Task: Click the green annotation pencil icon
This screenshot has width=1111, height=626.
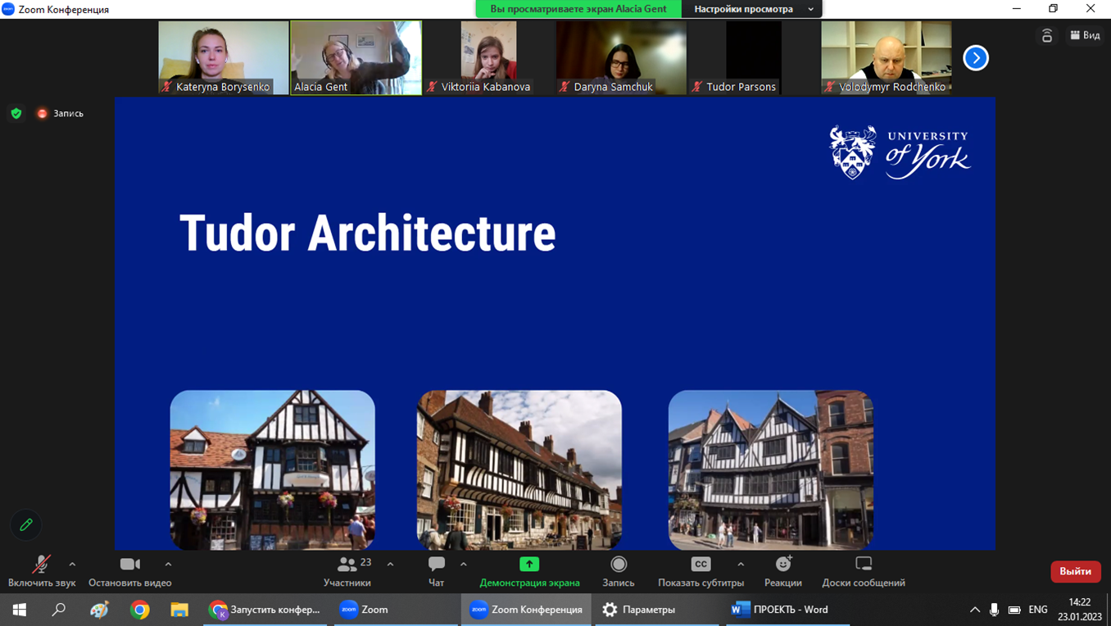Action: 26,524
